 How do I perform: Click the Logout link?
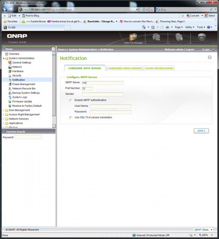190,49
